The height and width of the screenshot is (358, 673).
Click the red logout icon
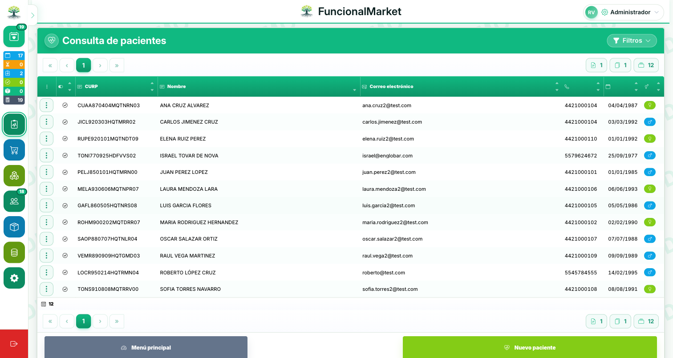point(14,344)
